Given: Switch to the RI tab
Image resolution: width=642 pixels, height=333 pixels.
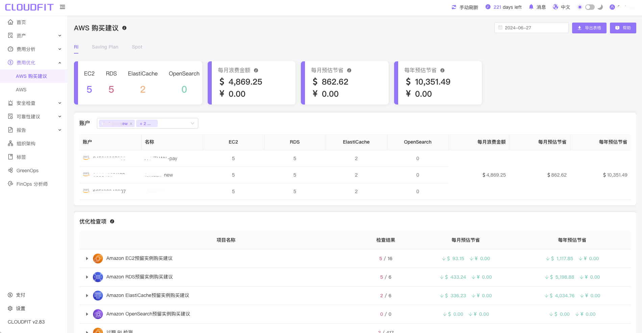Looking at the screenshot, I should pyautogui.click(x=76, y=47).
